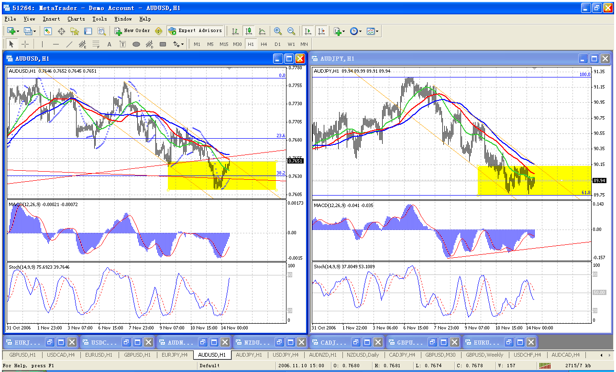Open the Charts menu
Viewport: 616px width, 372px height.
click(76, 19)
